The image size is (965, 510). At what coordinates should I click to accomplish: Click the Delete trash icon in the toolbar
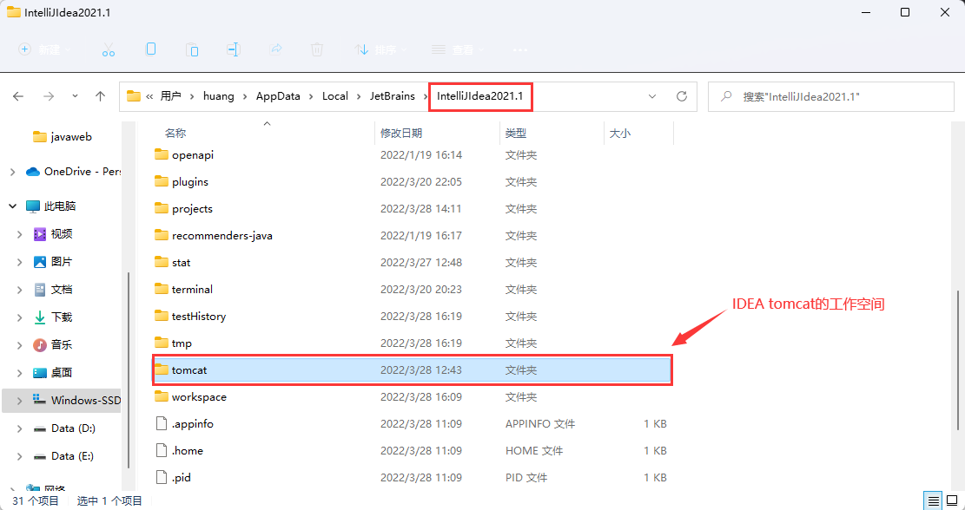tap(317, 49)
